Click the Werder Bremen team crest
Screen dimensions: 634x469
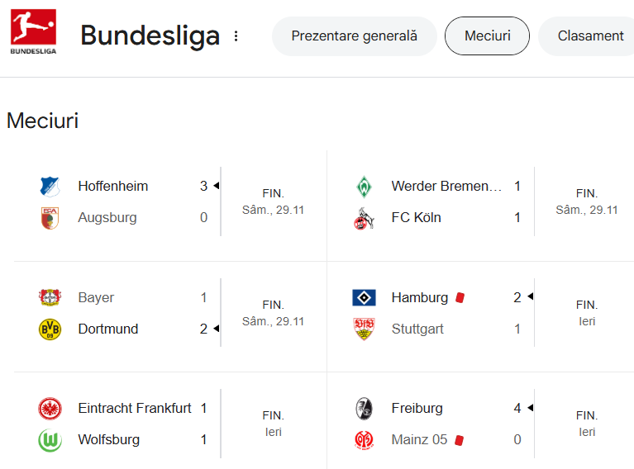click(x=363, y=187)
